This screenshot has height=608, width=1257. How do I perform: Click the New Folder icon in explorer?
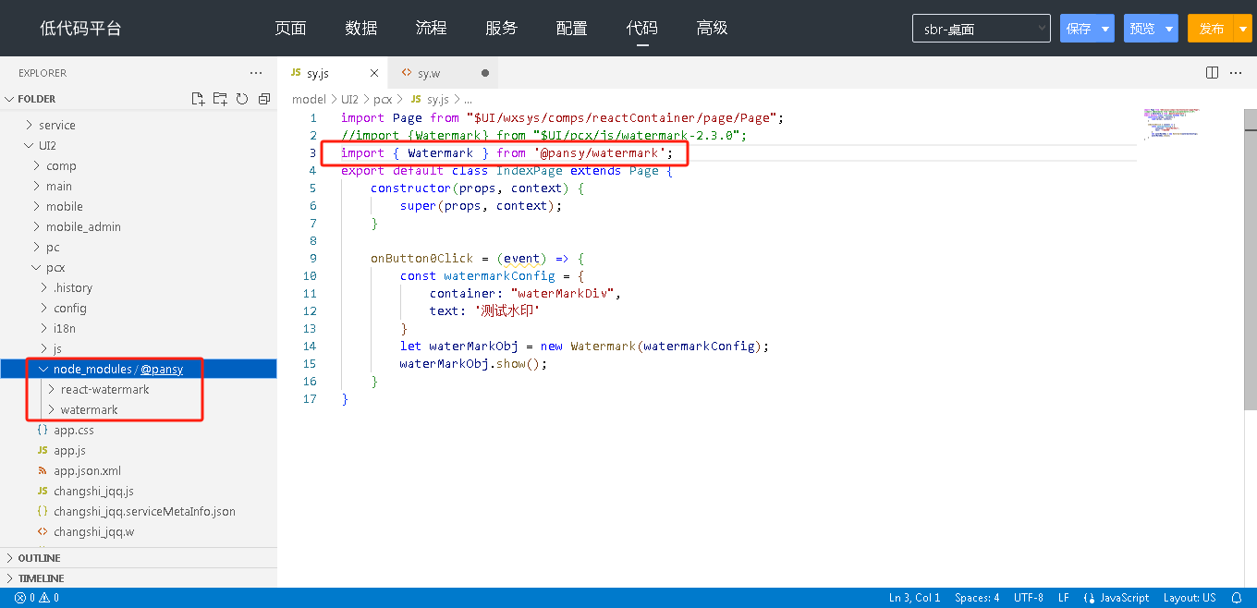tap(220, 99)
